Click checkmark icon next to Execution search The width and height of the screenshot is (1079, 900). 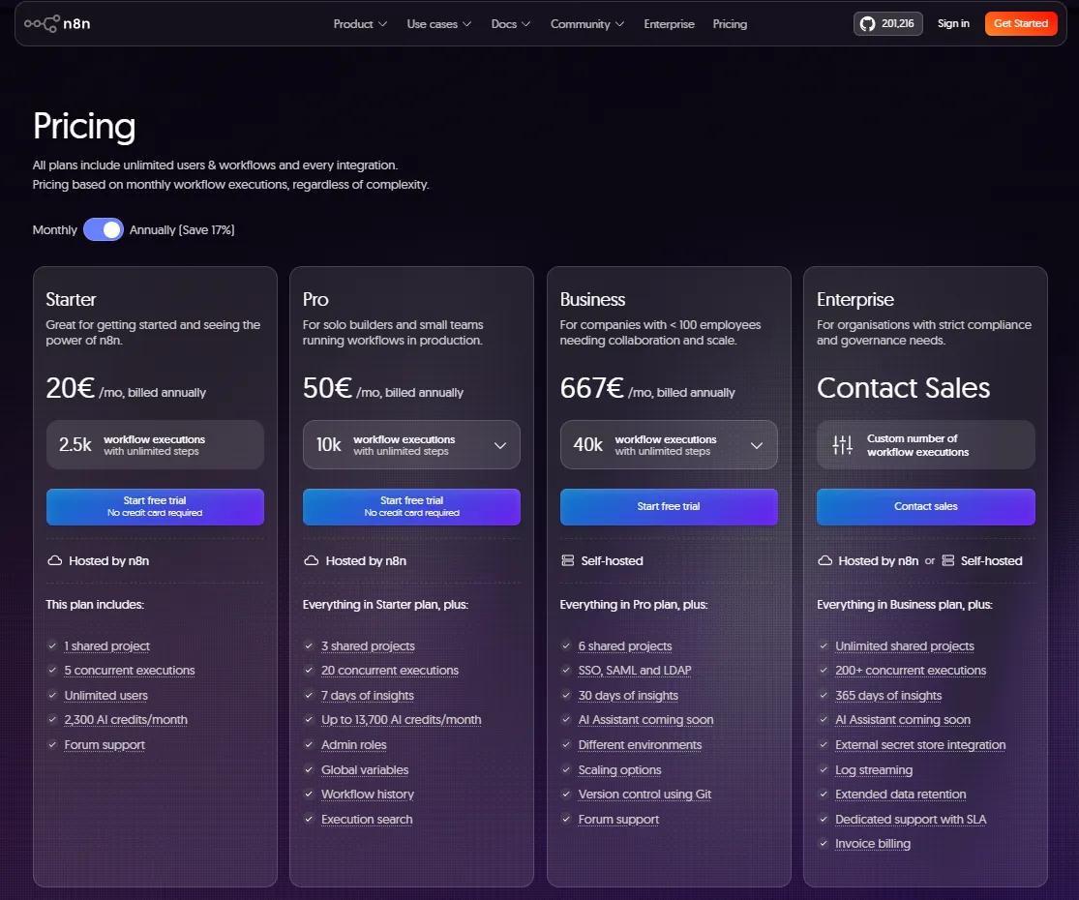[309, 819]
